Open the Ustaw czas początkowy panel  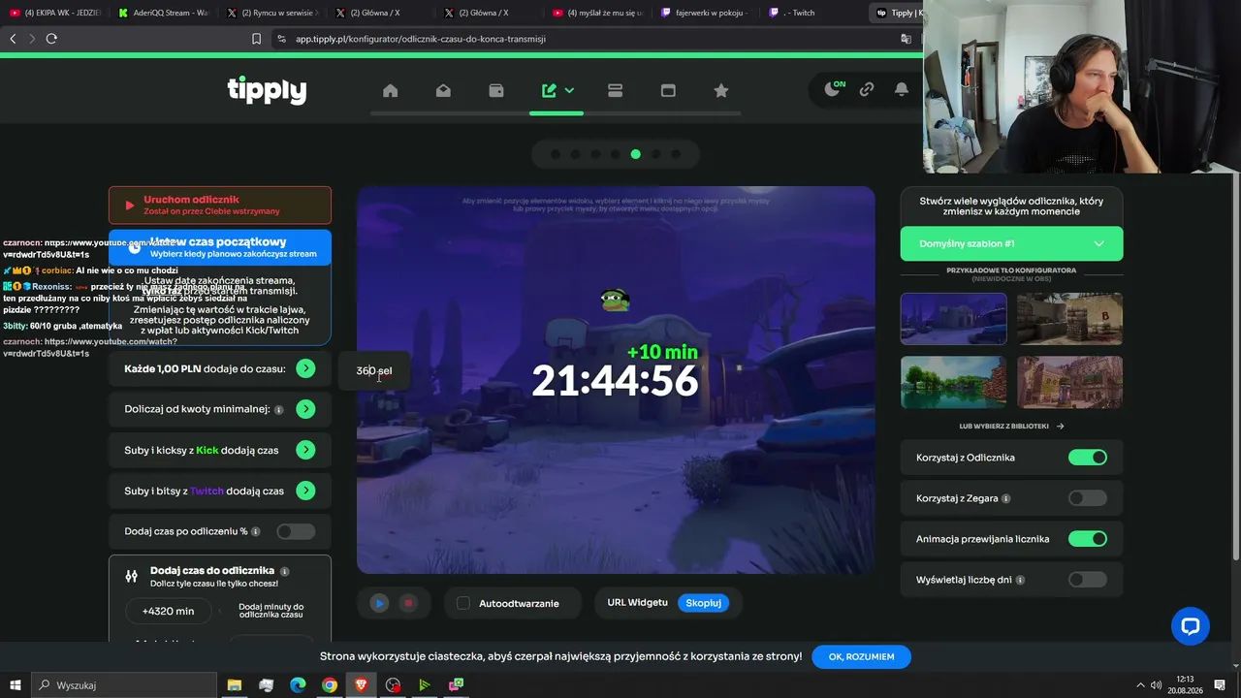coord(220,247)
